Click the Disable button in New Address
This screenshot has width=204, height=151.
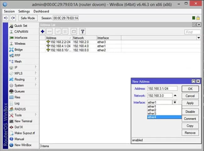tap(190, 112)
